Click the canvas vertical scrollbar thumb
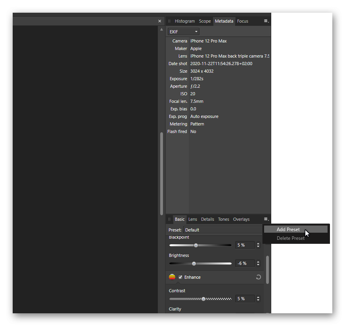Image resolution: width=345 pixels, height=326 pixels. click(161, 174)
